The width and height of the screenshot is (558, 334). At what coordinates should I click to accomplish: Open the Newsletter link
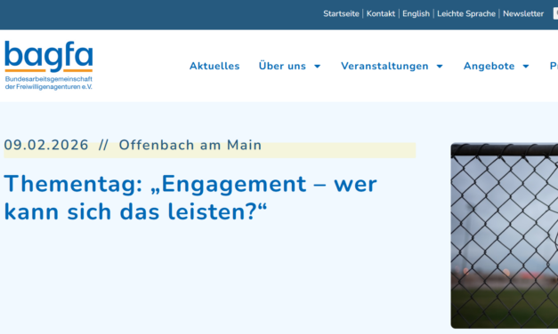coord(523,14)
